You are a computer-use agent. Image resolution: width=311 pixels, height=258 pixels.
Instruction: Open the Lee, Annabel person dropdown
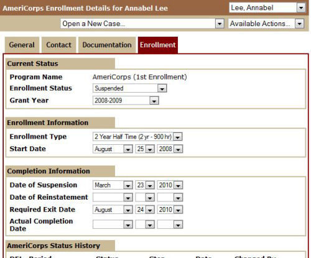(x=267, y=7)
